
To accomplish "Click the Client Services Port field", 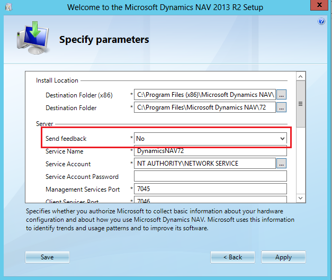I will (210, 200).
